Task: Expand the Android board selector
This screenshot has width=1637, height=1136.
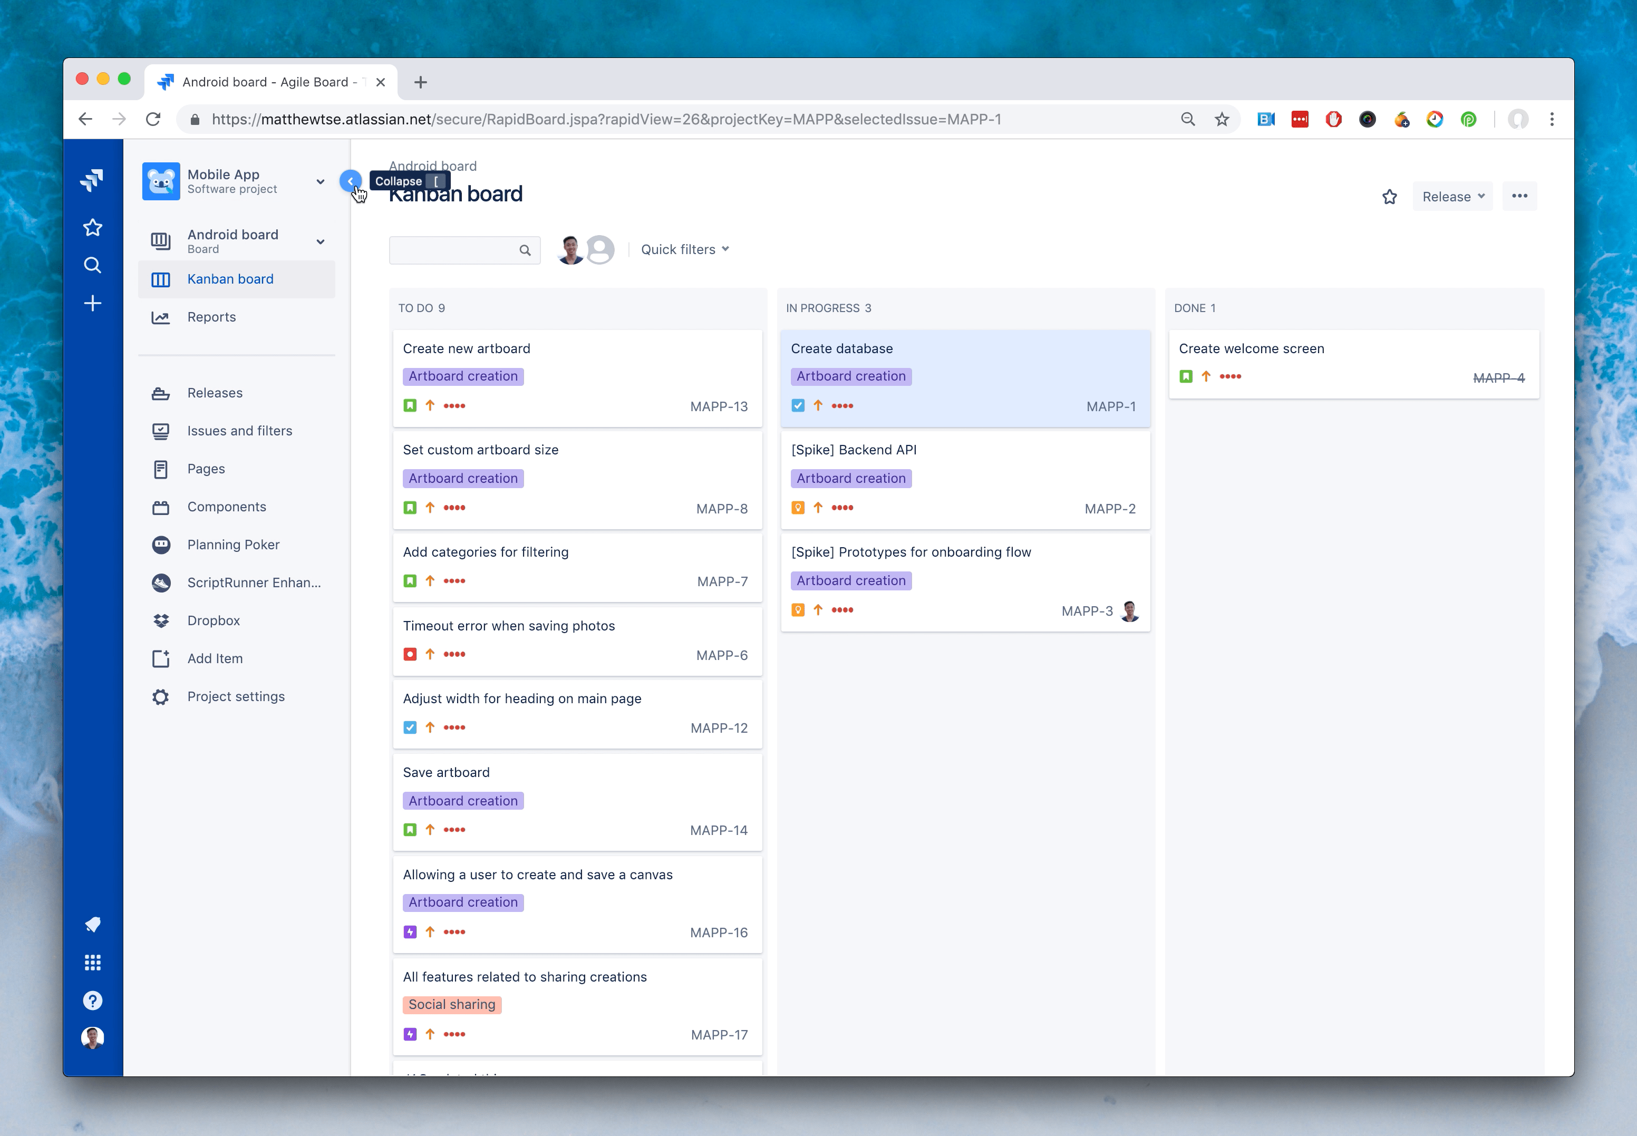Action: [x=321, y=241]
